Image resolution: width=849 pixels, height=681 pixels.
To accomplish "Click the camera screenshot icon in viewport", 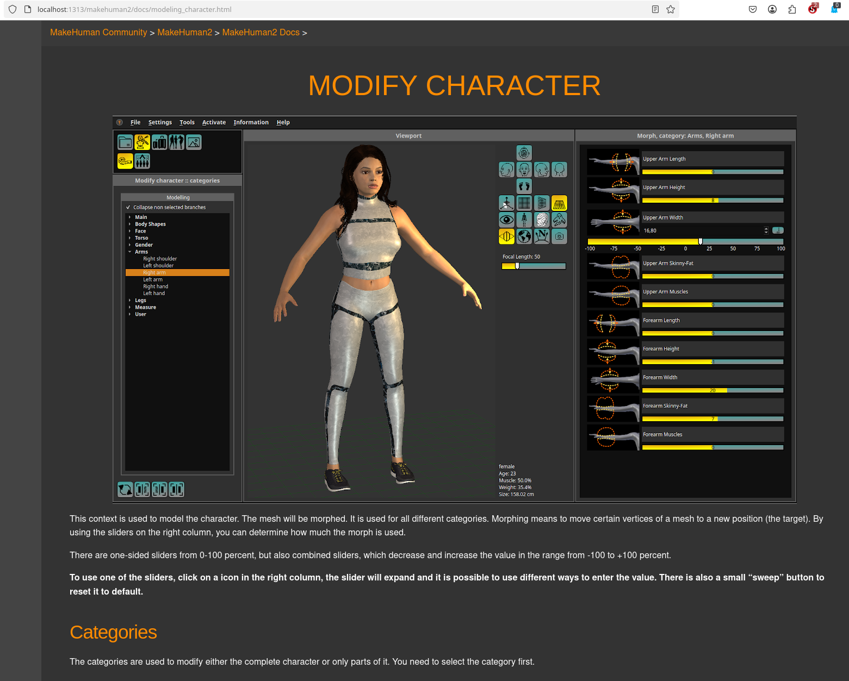I will (x=559, y=236).
